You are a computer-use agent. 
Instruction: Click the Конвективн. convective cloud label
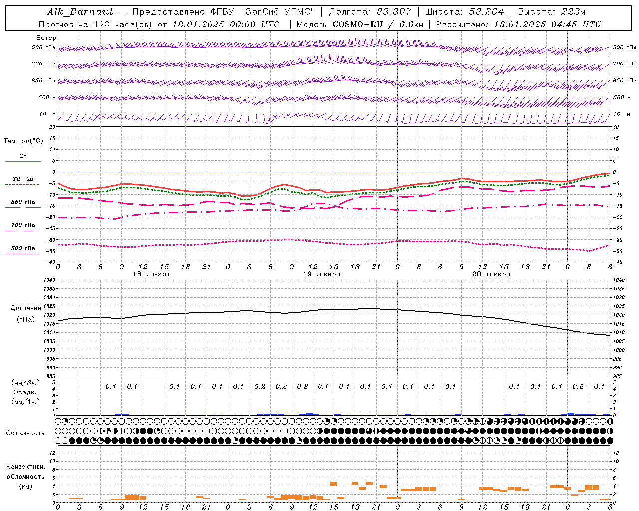pos(25,467)
